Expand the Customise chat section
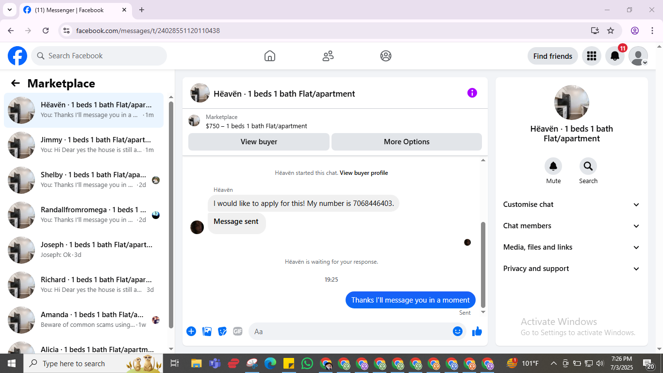 [x=572, y=204]
